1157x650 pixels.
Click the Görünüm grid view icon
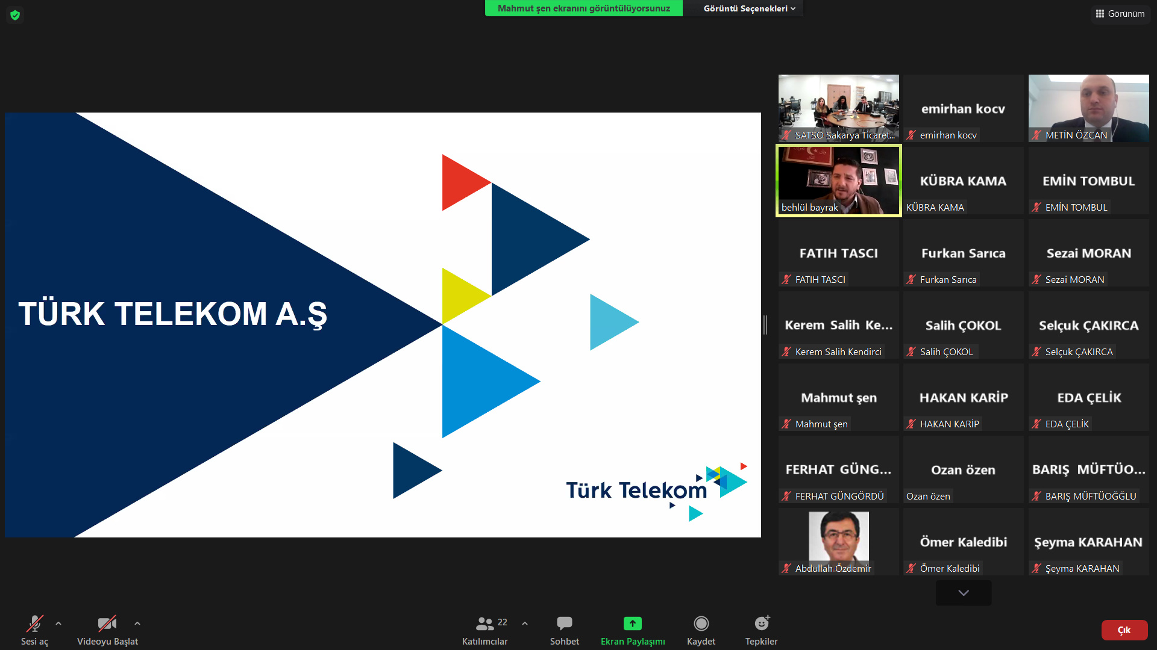(1100, 13)
